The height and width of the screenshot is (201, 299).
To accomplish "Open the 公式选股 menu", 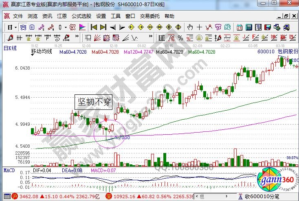I will pos(81,16).
